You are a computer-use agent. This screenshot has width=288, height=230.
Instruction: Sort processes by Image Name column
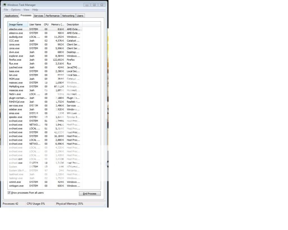coord(16,24)
